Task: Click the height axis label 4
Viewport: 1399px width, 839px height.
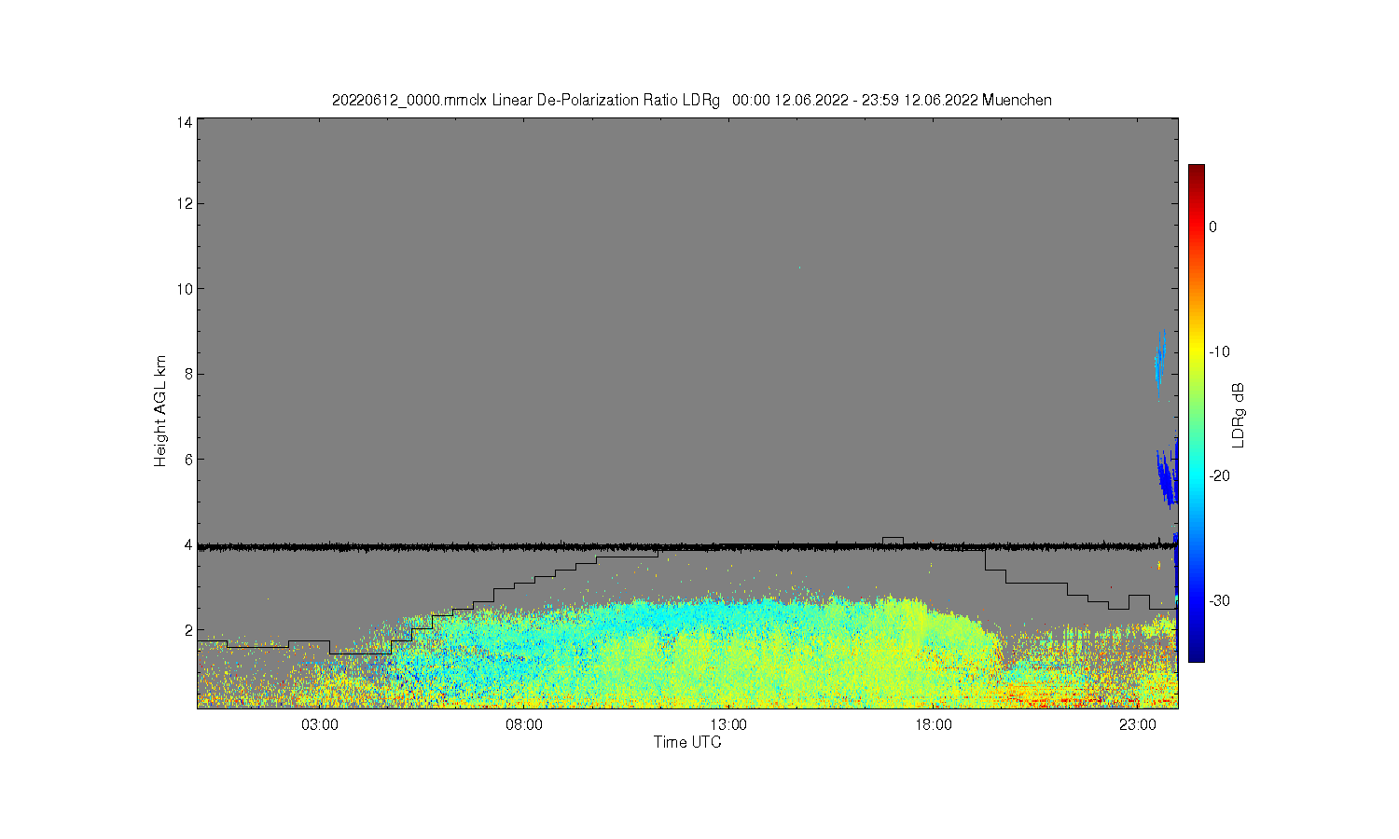Action: tap(187, 544)
